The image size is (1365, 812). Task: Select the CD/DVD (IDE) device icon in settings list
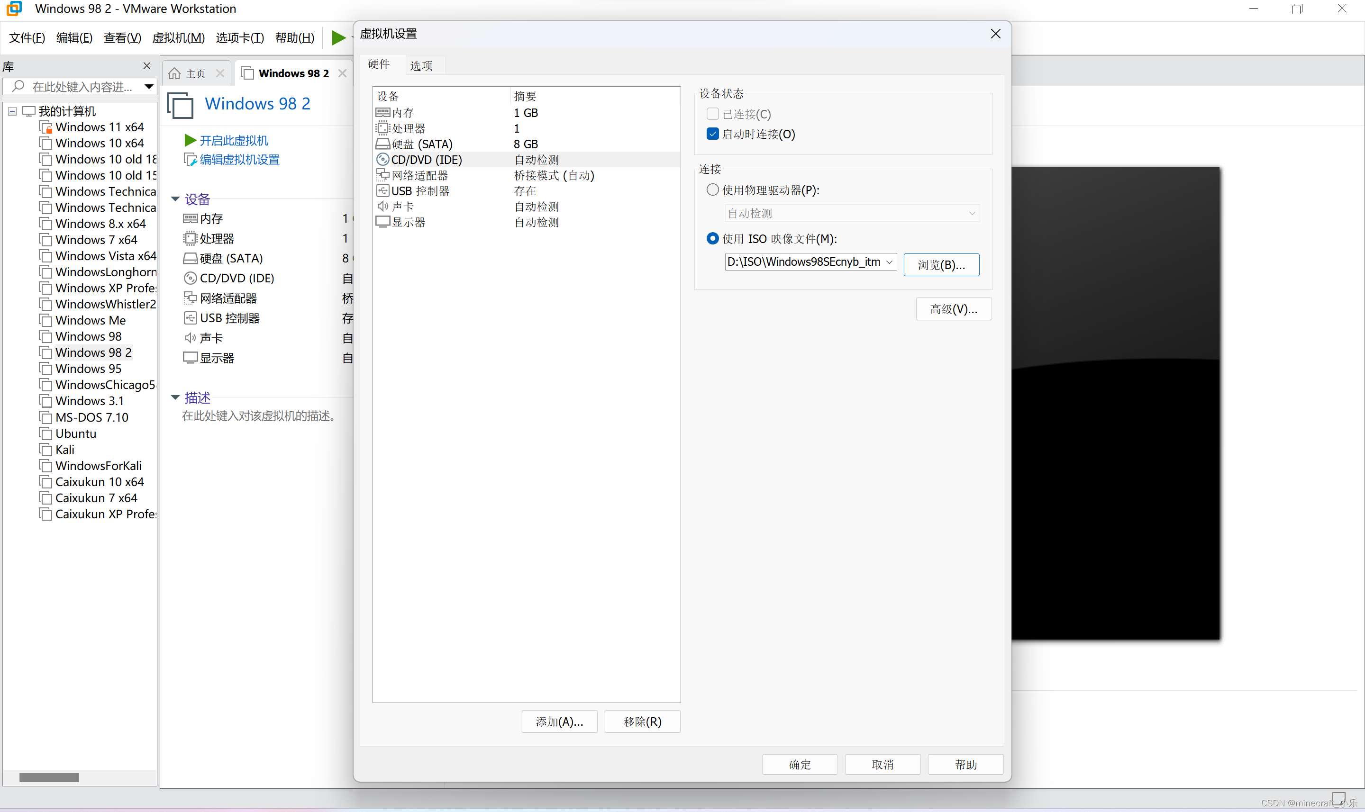tap(382, 160)
